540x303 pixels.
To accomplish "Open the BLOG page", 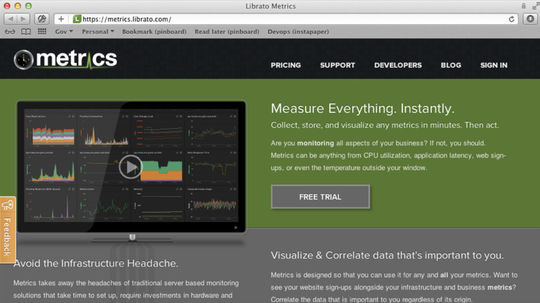I will tap(451, 65).
